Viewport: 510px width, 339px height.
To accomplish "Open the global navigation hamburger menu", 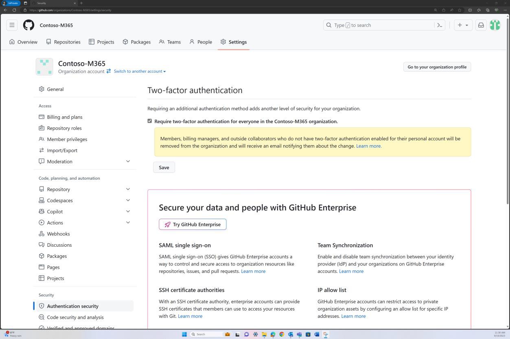I will 12,25.
